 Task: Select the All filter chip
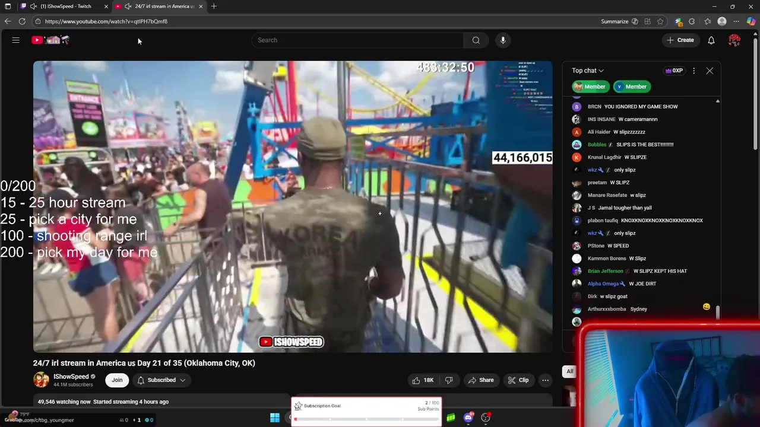coord(570,371)
